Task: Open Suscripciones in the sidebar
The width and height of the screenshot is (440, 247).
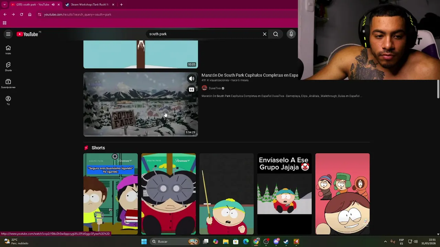Action: pyautogui.click(x=8, y=84)
